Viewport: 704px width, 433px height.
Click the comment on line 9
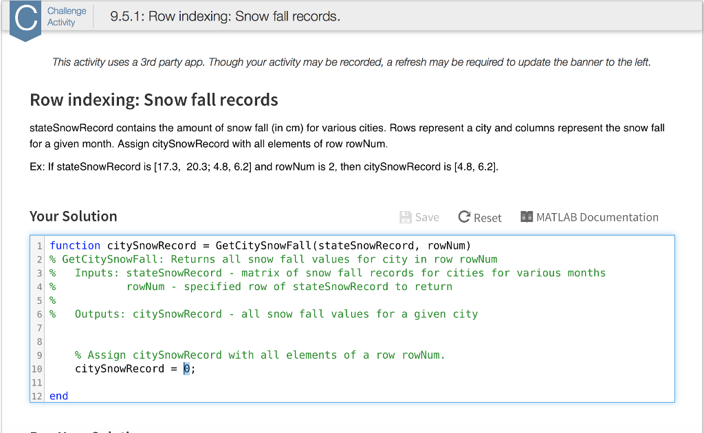click(x=206, y=355)
